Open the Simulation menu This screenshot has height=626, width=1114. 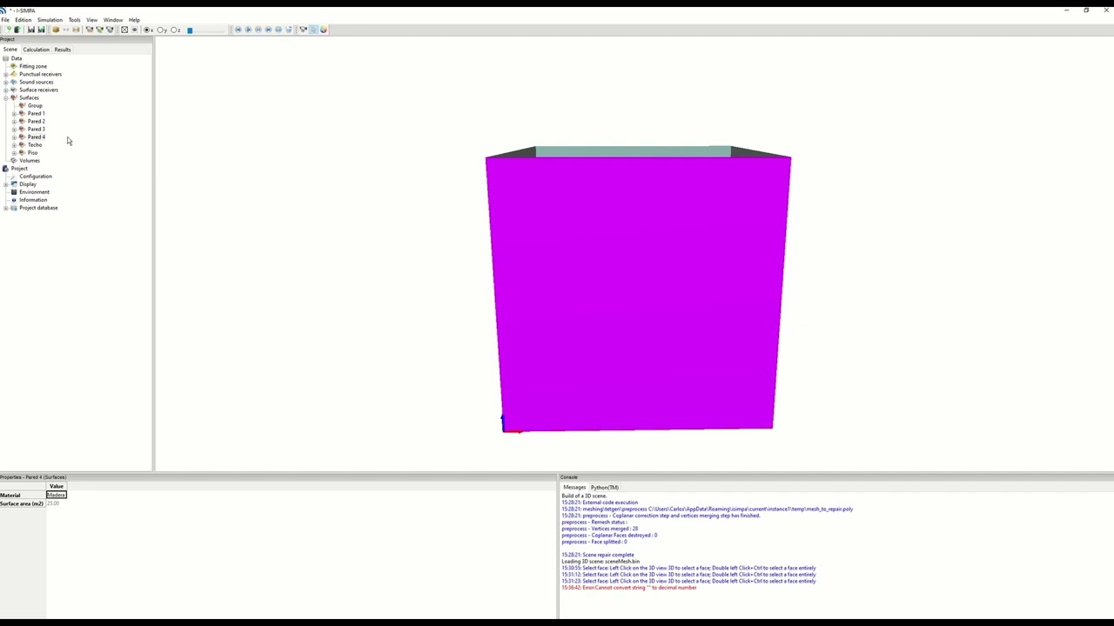tap(50, 20)
